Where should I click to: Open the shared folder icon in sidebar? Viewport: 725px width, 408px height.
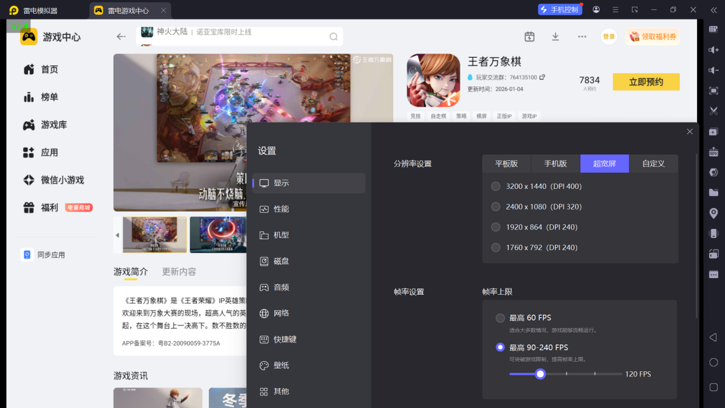coord(712,192)
